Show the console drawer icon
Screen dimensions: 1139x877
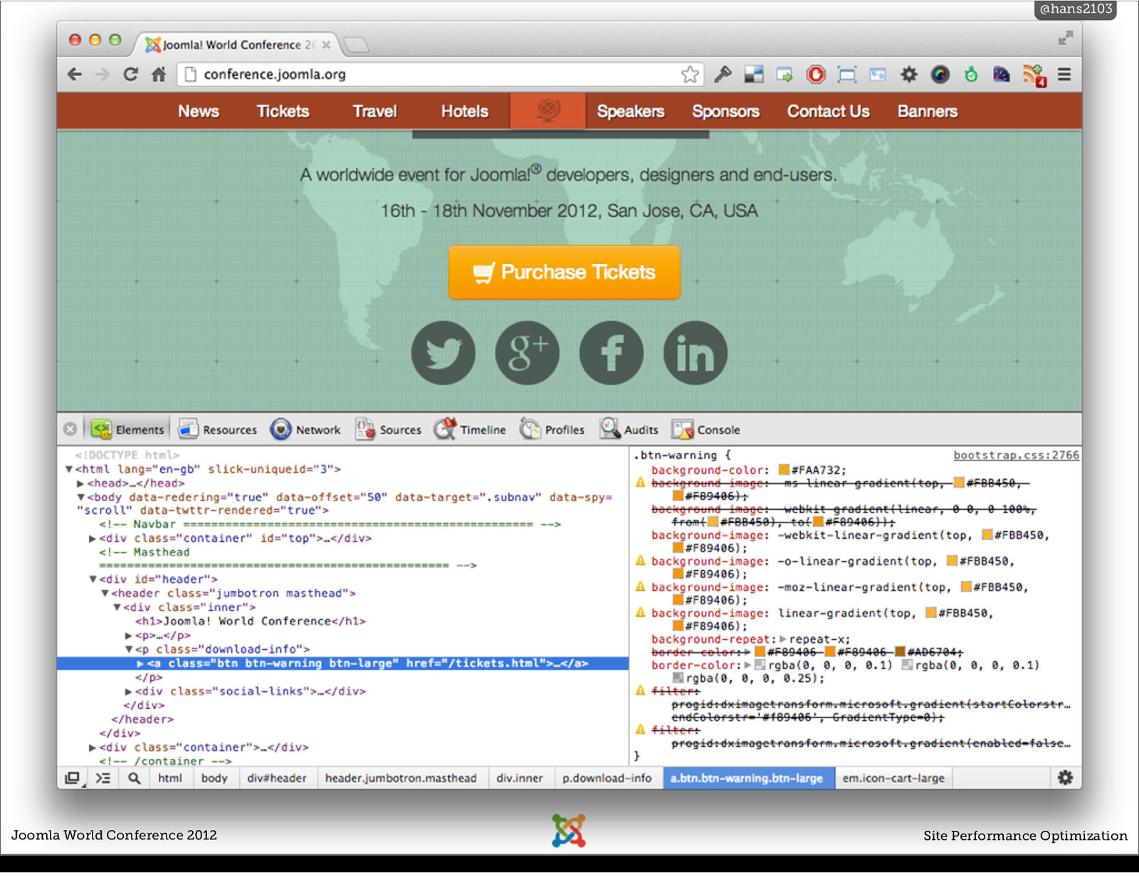click(103, 778)
